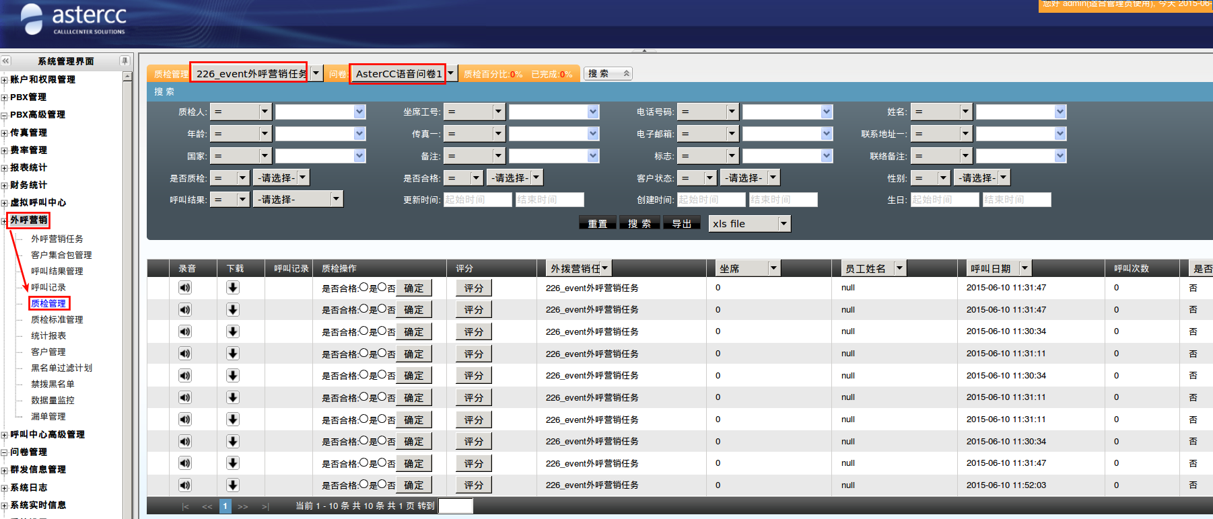Image resolution: width=1213 pixels, height=519 pixels.
Task: Open the 226_event外呼营销任务 task dropdown
Action: coord(316,73)
